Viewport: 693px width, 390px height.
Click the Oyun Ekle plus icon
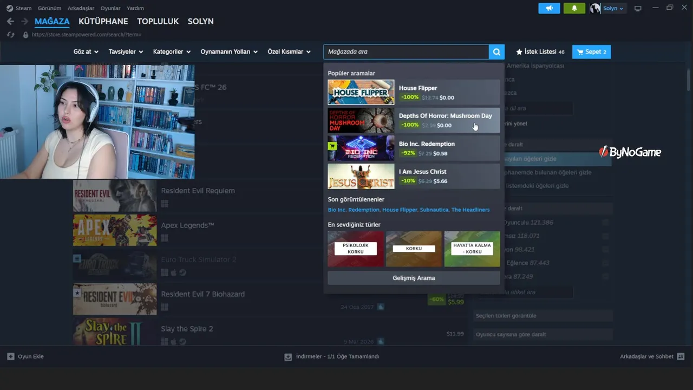[11, 356]
